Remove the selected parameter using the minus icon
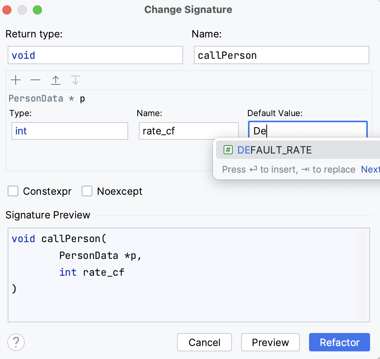The height and width of the screenshot is (359, 380). (x=35, y=80)
